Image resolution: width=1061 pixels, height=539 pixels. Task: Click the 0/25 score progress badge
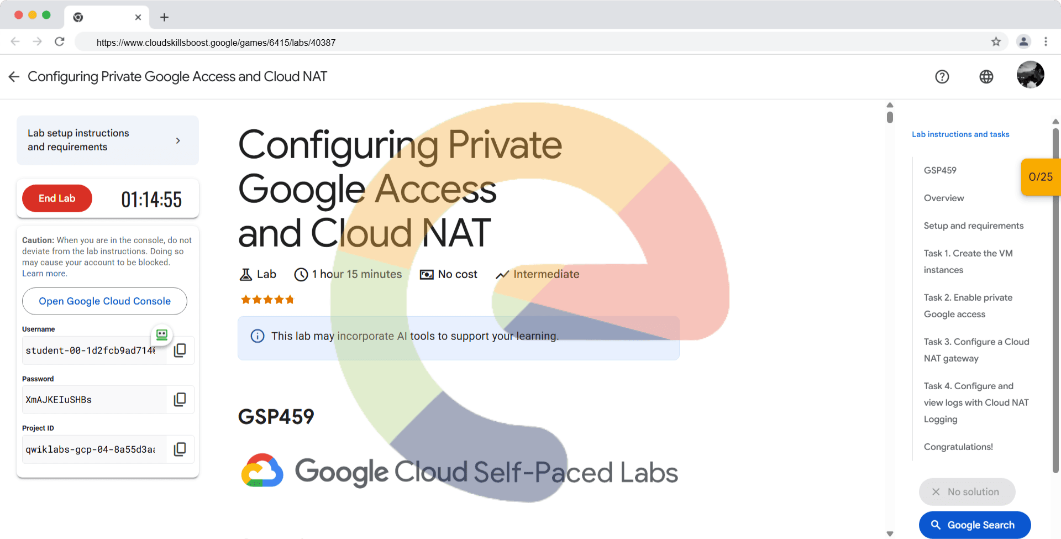click(x=1040, y=177)
